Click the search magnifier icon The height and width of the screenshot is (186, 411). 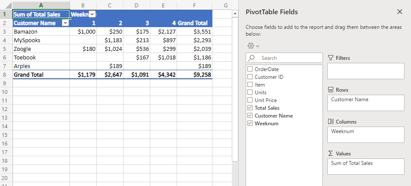coord(252,58)
